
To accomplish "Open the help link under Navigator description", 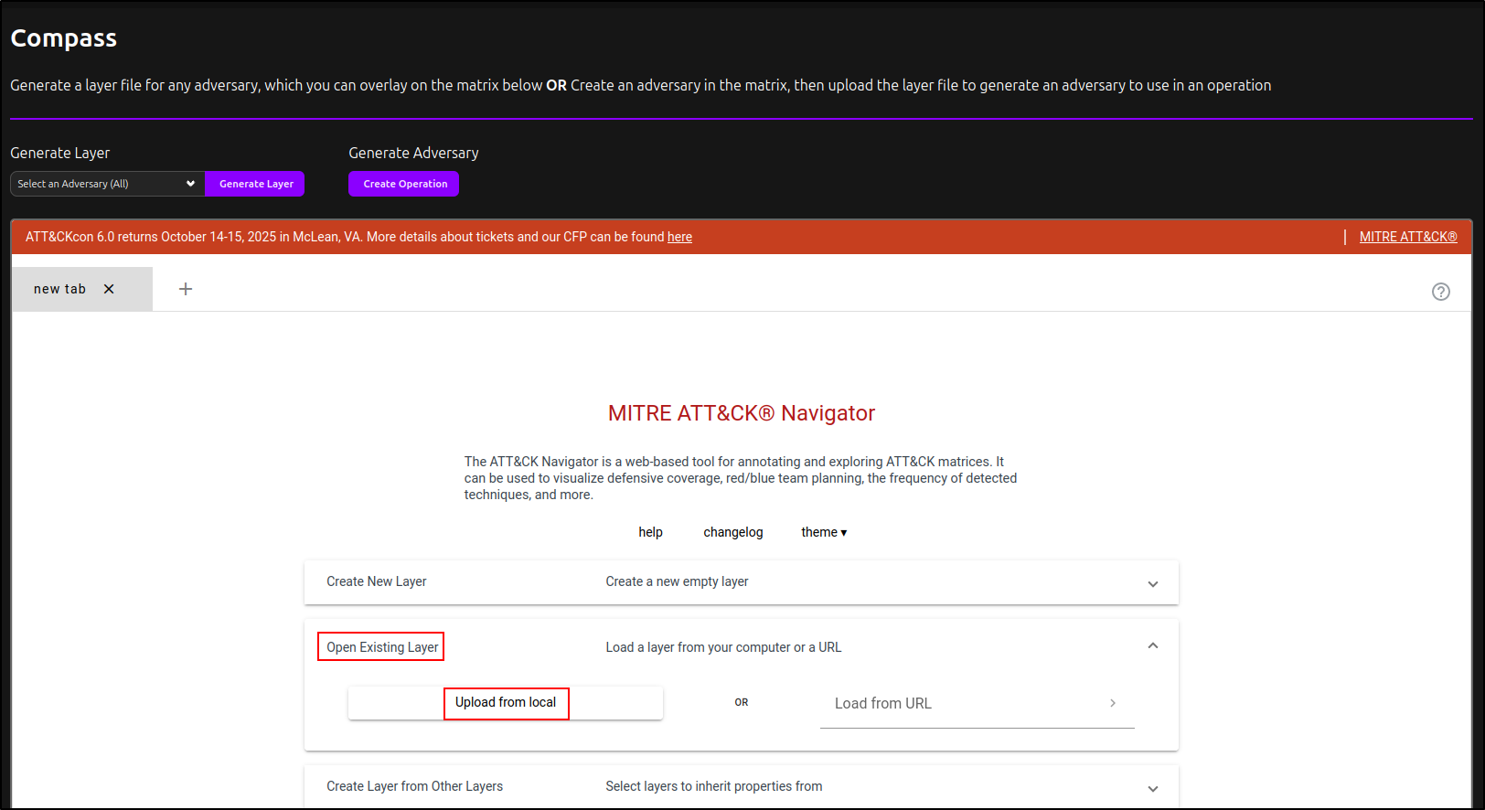I will tap(650, 532).
